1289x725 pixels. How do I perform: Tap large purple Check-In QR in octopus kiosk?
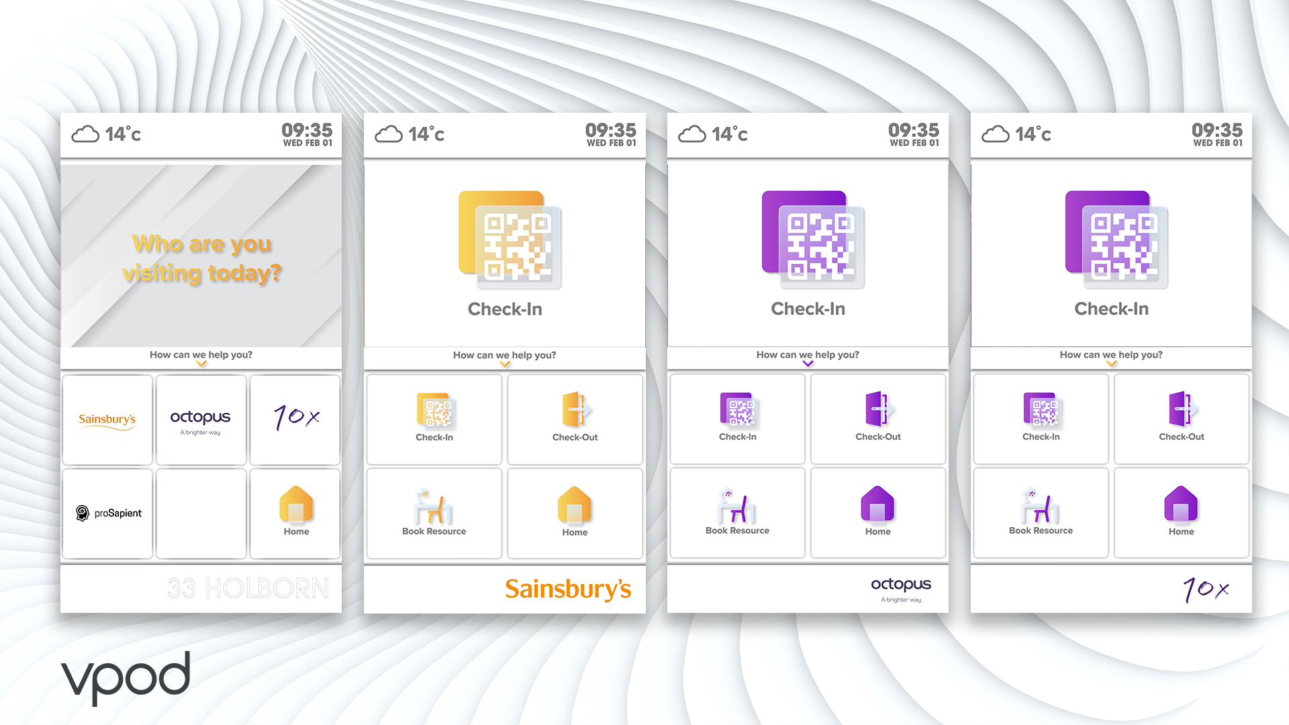[814, 240]
